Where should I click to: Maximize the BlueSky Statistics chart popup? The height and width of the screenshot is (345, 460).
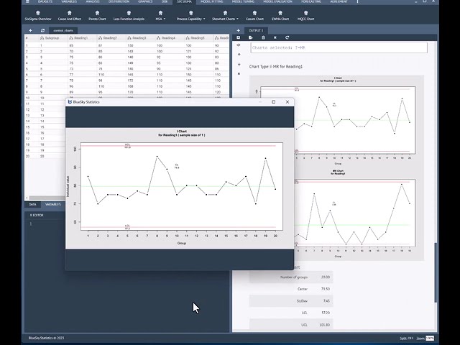tap(273, 102)
